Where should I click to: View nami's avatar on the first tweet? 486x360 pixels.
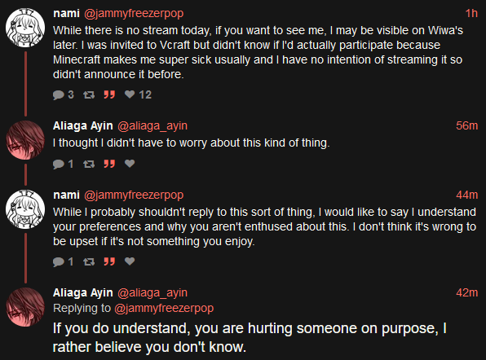(25, 28)
